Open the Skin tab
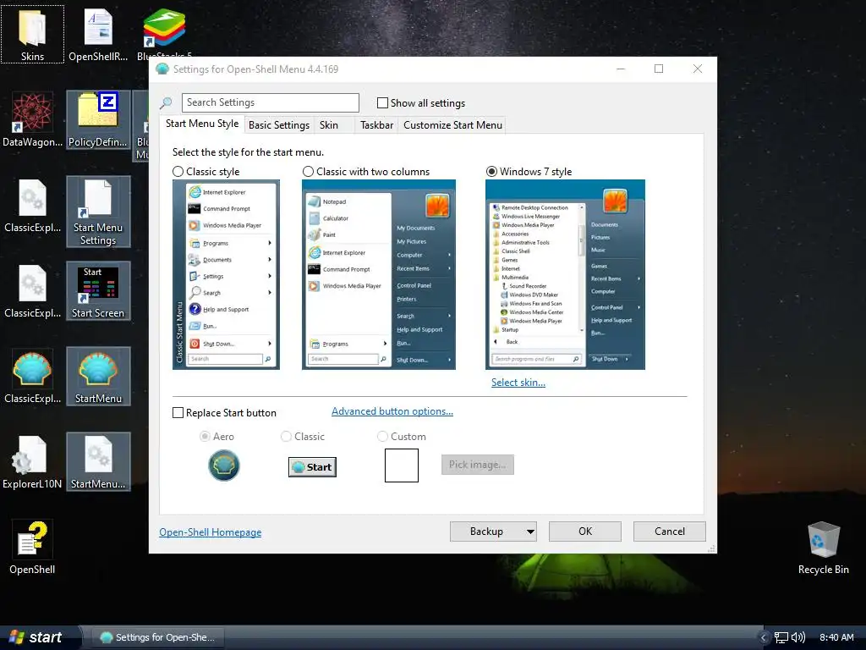The image size is (866, 650). point(329,125)
